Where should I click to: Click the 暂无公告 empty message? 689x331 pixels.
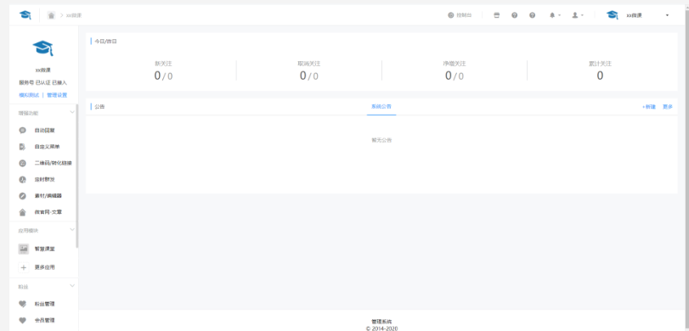coord(381,140)
